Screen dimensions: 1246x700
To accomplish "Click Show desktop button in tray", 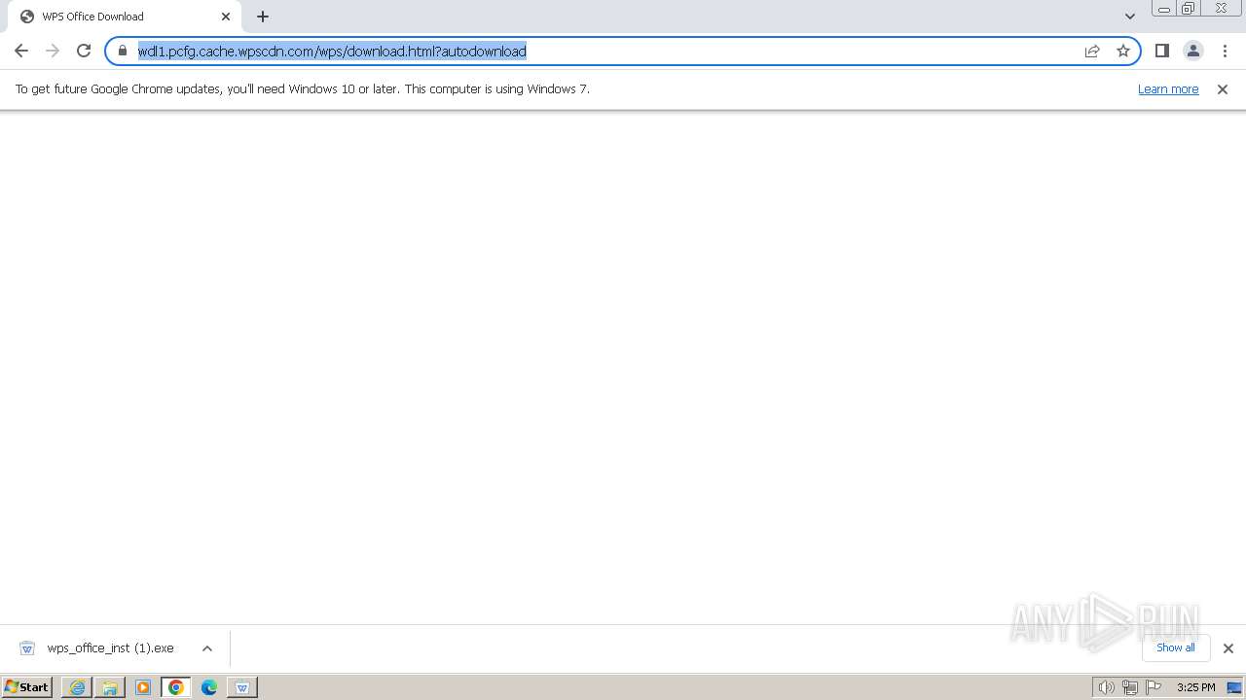I will pyautogui.click(x=1234, y=687).
